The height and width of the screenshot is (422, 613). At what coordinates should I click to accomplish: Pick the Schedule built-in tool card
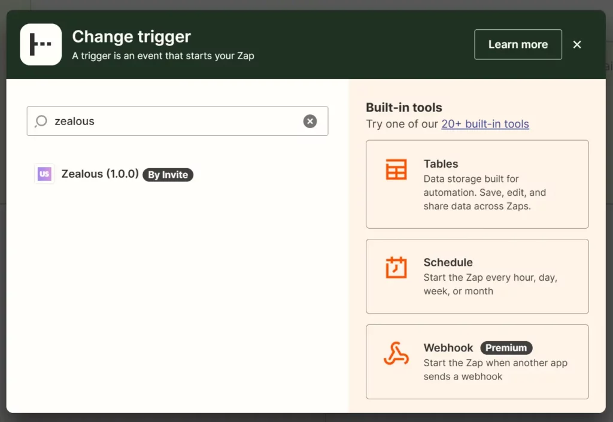coord(477,277)
